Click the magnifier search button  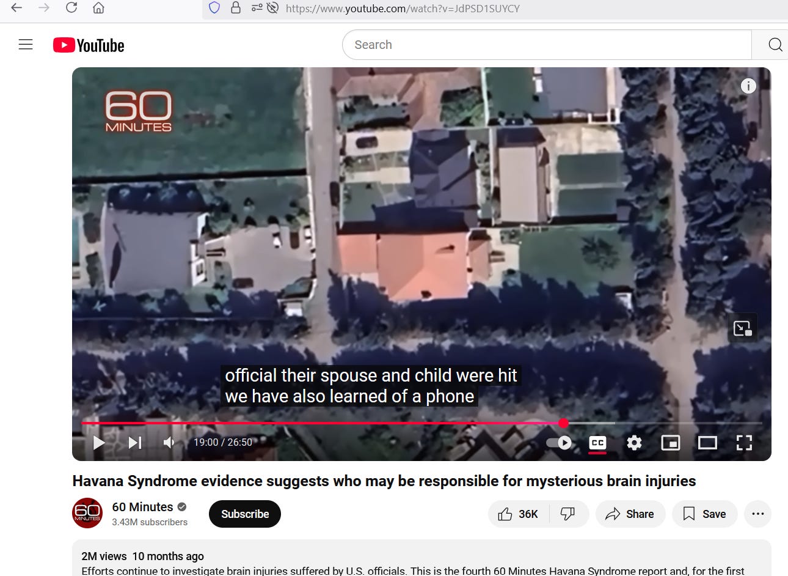tap(775, 45)
